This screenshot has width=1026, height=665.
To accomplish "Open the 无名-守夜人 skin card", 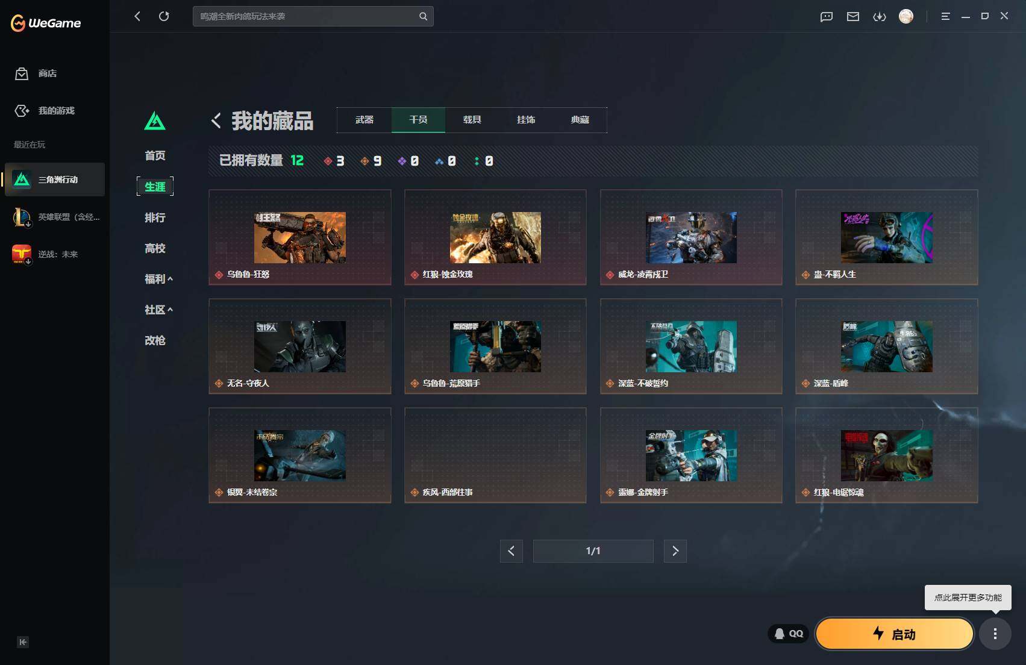I will click(x=300, y=346).
